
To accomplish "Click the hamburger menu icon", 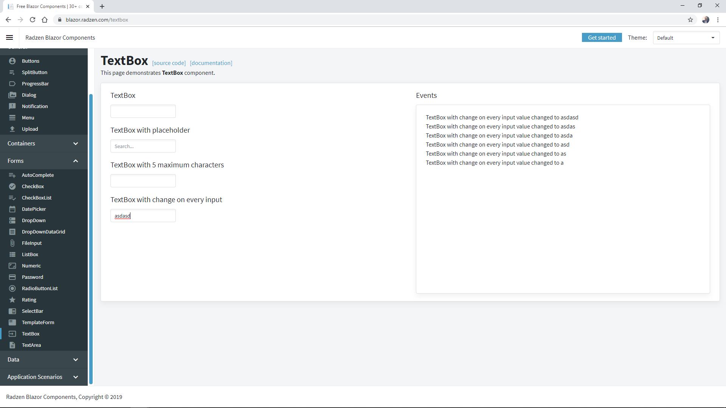I will [x=9, y=37].
